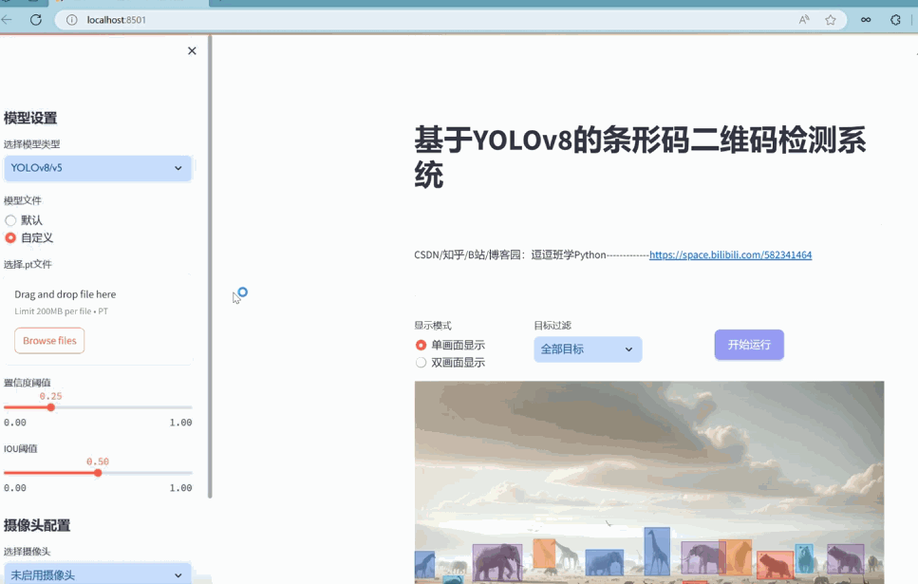Enable 双画面显示 display mode
Screen dimensions: 918x584
click(421, 362)
